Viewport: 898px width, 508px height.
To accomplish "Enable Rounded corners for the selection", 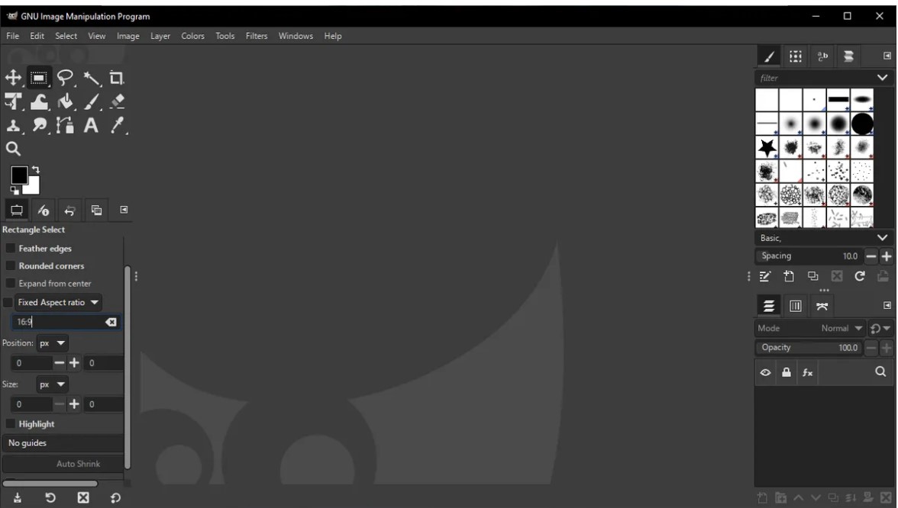I will pos(11,265).
